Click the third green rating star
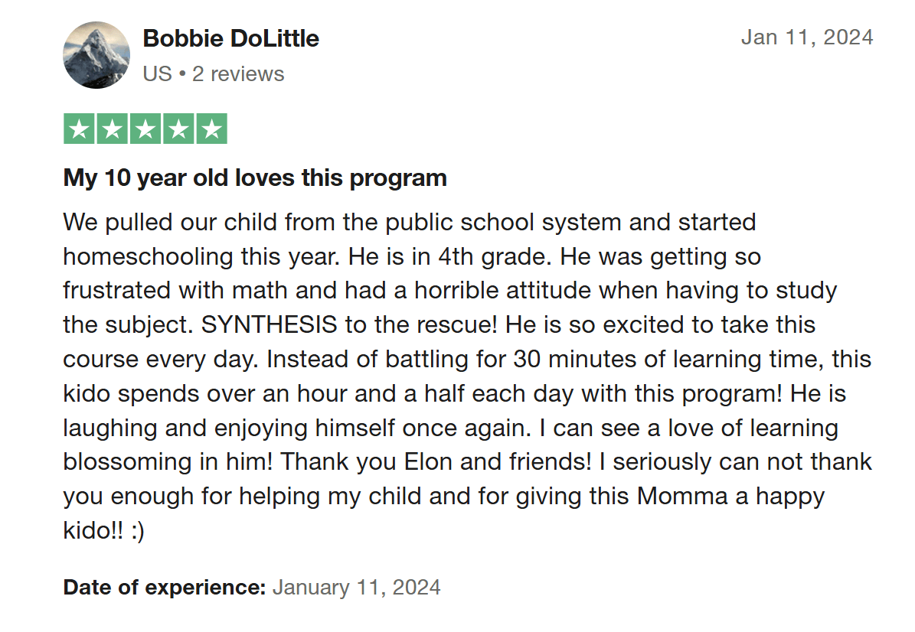Screen dimensions: 915x632 coord(145,129)
